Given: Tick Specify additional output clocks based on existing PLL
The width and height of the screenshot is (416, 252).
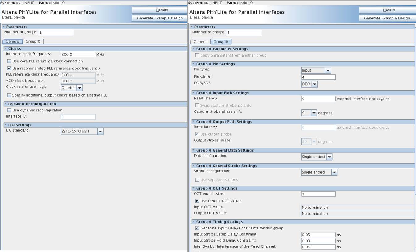Looking at the screenshot, I should coord(9,95).
